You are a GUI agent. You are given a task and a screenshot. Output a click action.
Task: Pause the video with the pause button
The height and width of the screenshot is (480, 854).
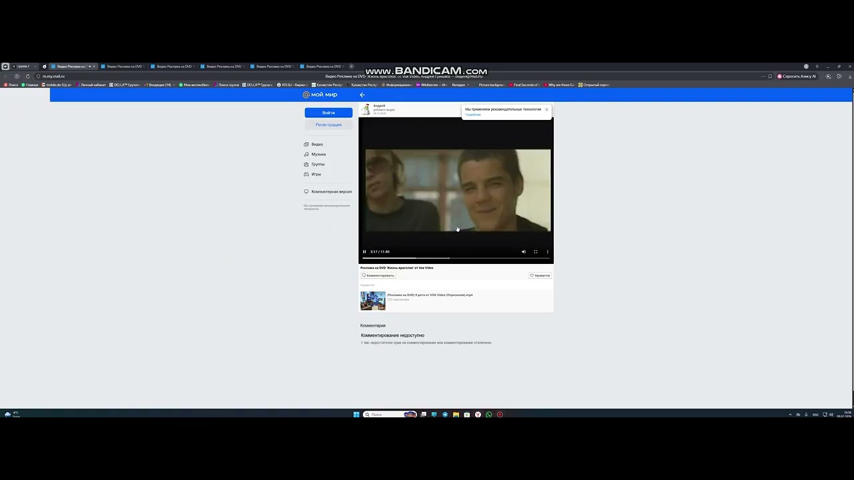364,251
